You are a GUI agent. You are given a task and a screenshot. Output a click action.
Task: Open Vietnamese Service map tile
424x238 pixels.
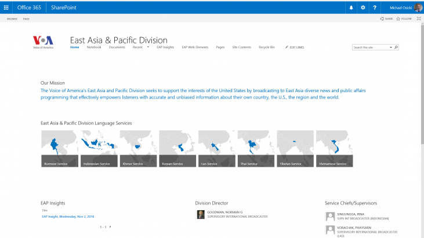[x=334, y=149]
